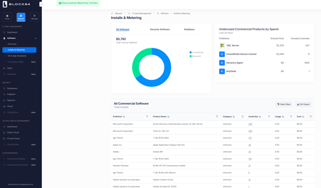Image resolution: width=321 pixels, height=188 pixels.
Task: Open the Category column filter
Action: click(x=242, y=116)
